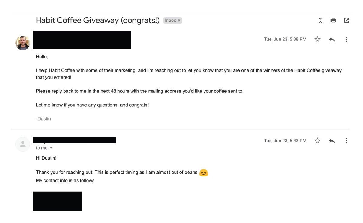Remove the Inbox label with its X
Image resolution: width=363 pixels, height=223 pixels.
[x=179, y=21]
